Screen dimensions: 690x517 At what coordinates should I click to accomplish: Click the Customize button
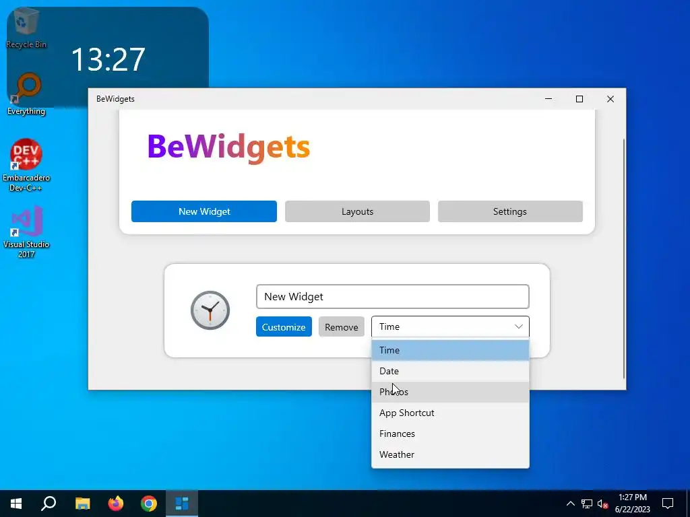click(284, 326)
